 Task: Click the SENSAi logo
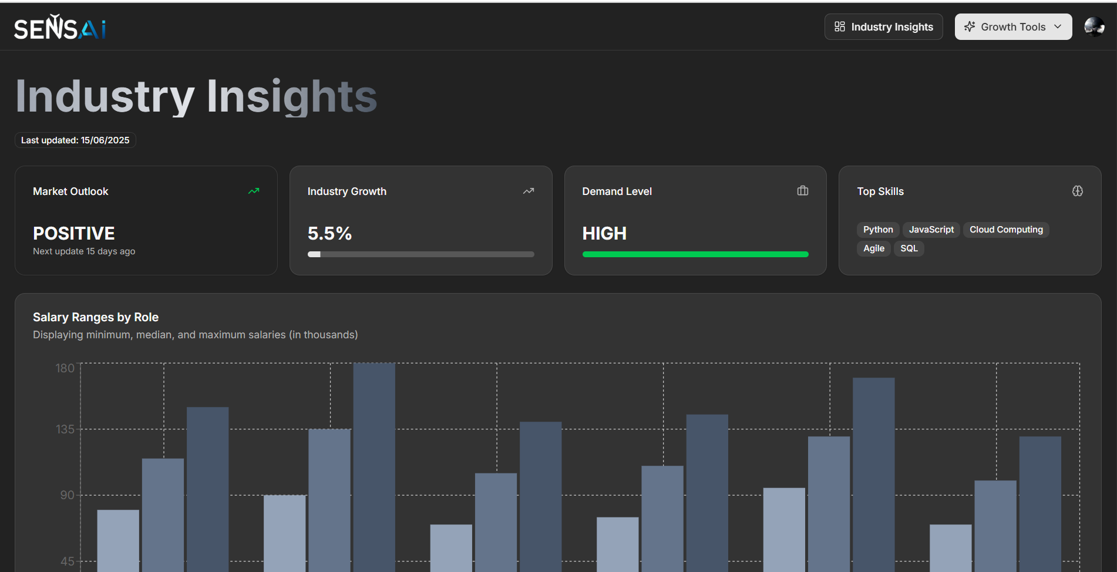60,27
